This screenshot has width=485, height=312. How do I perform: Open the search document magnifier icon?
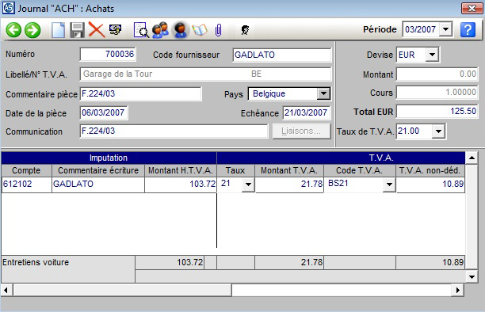click(x=141, y=30)
